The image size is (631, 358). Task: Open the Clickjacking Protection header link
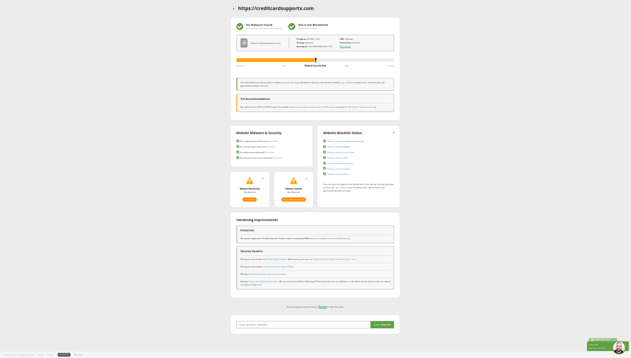point(276,259)
